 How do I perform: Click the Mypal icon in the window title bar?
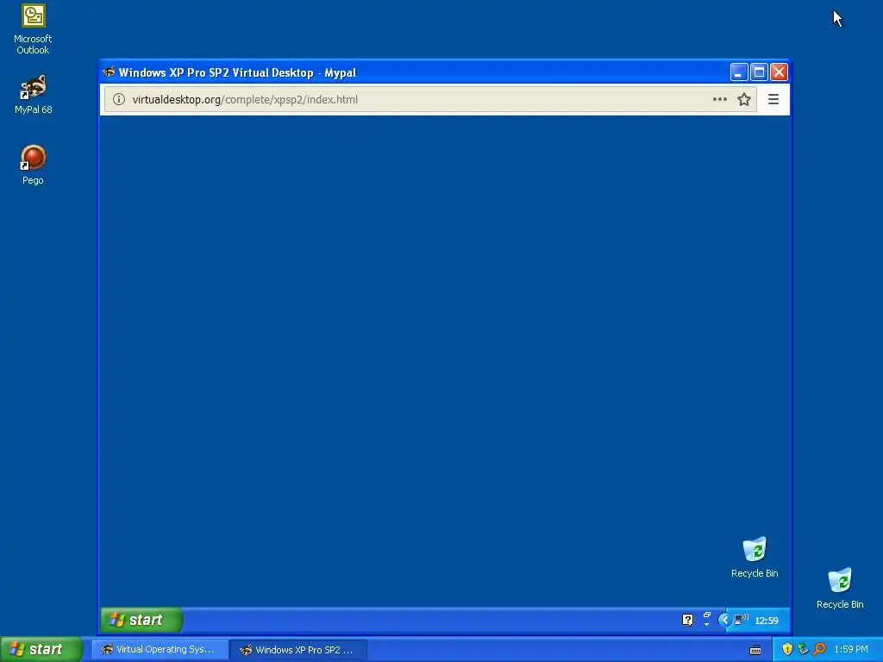[109, 72]
